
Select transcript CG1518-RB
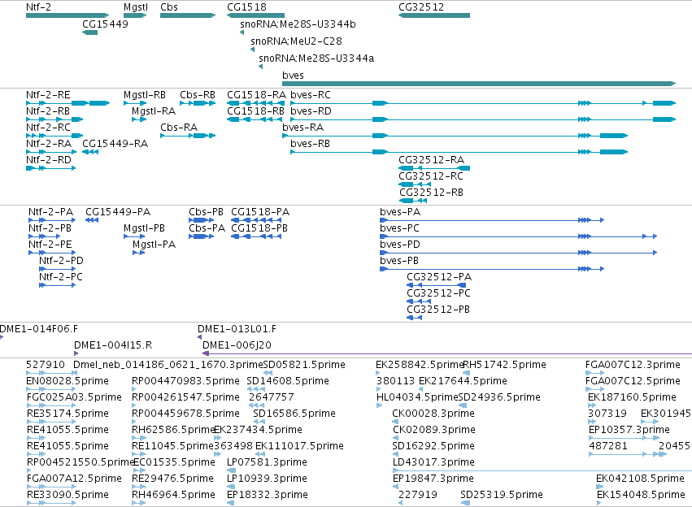point(255,111)
